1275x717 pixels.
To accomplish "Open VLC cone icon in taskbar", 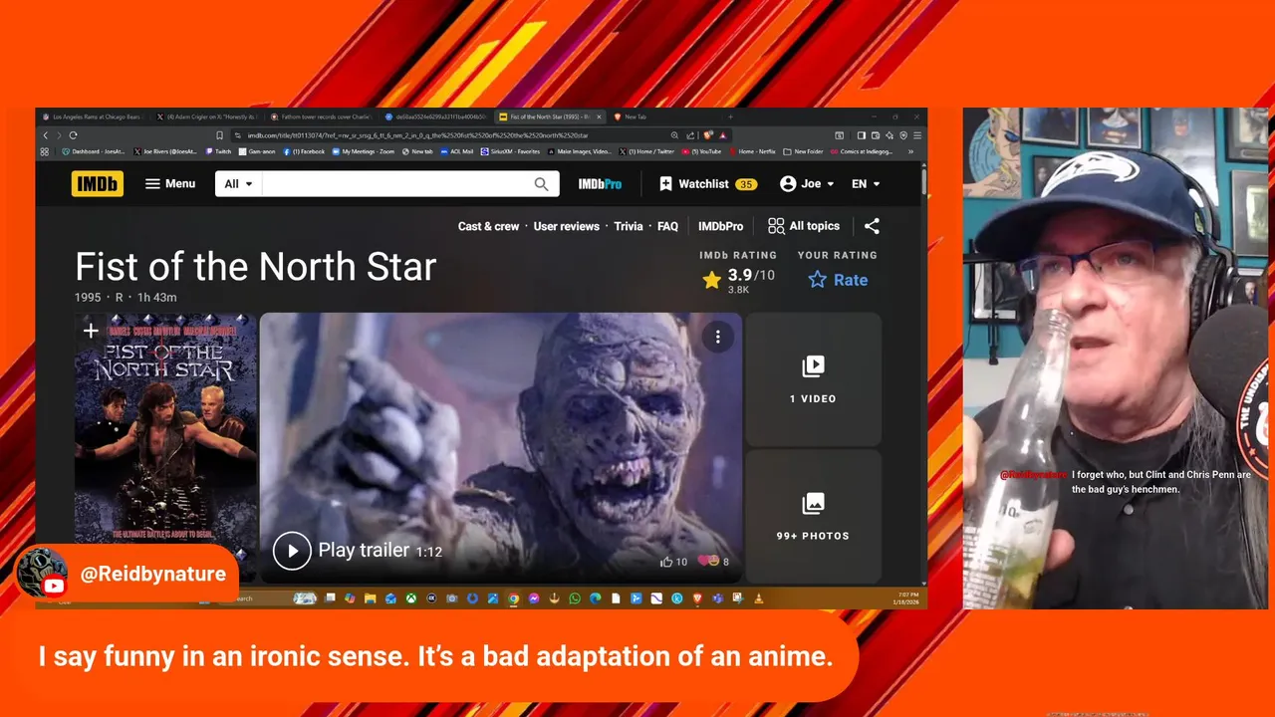I will click(x=758, y=598).
